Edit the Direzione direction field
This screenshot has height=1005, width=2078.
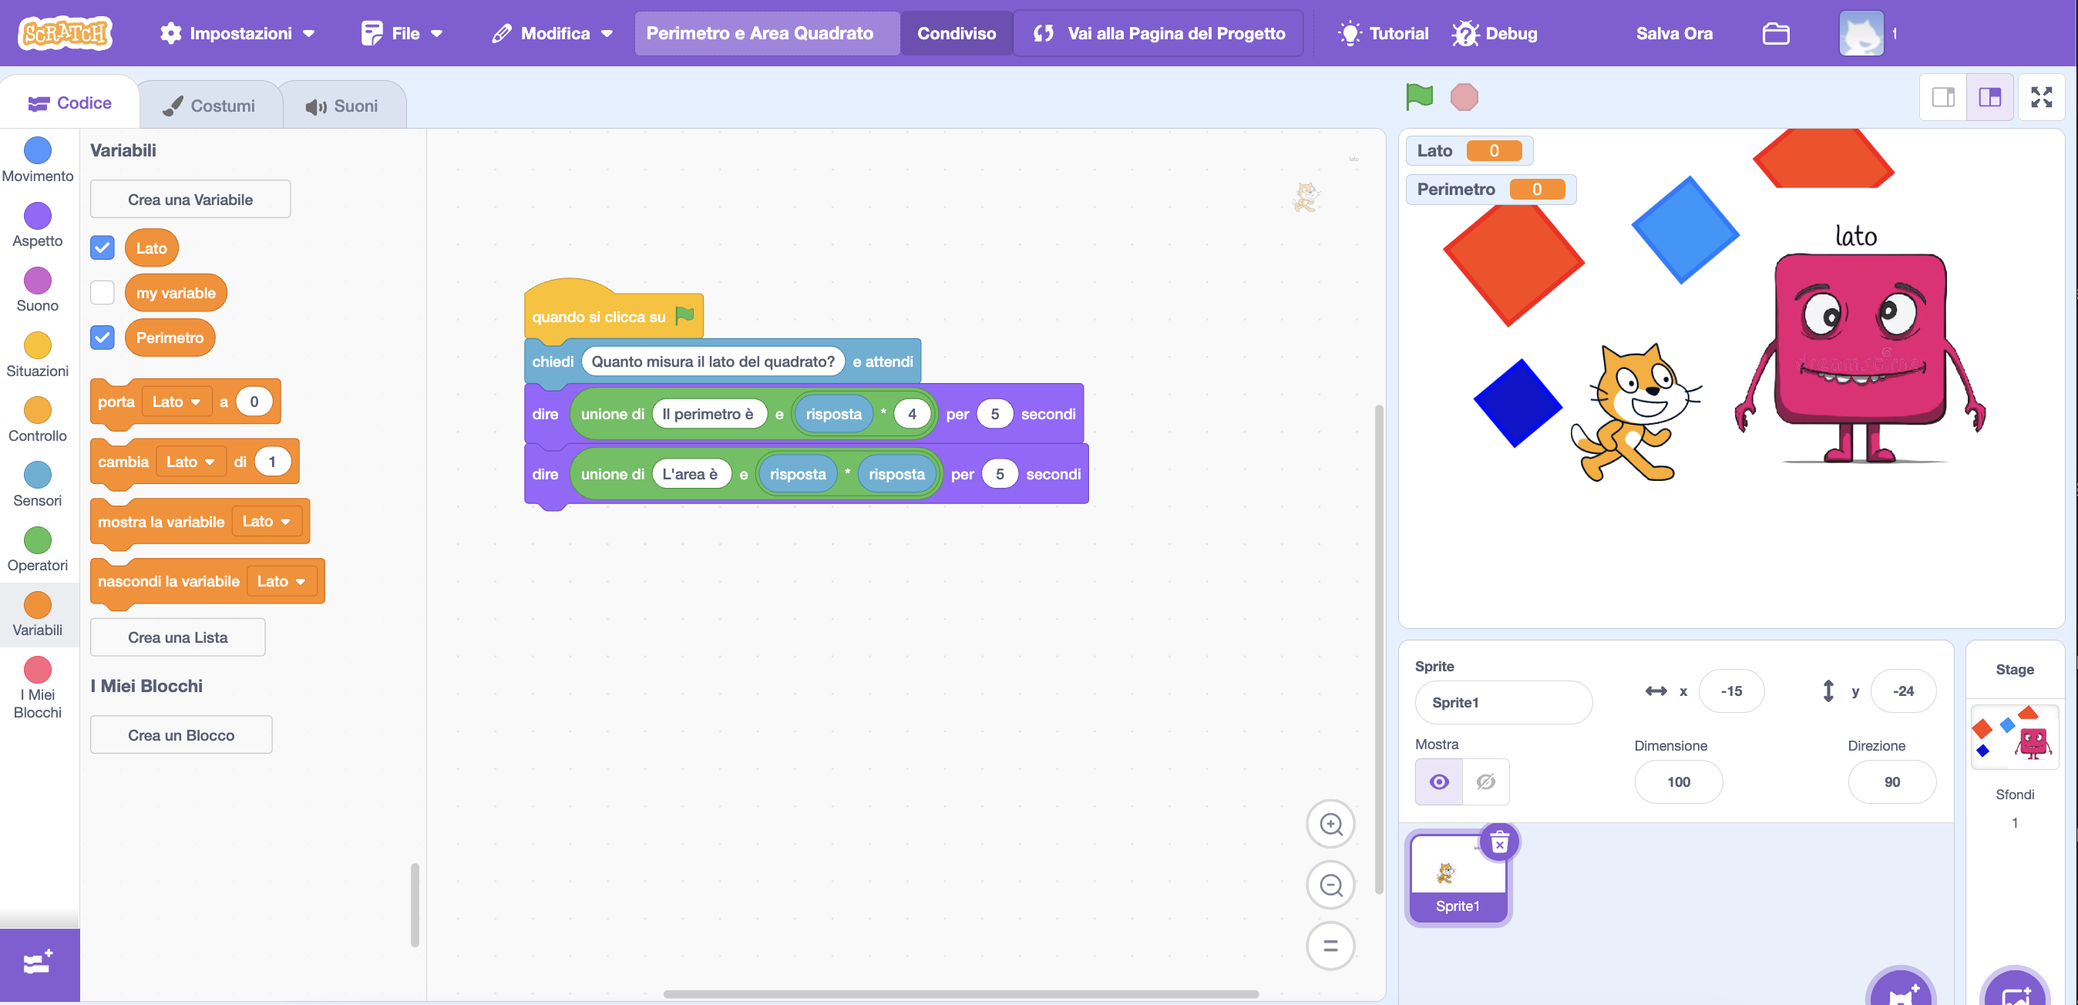pos(1891,781)
